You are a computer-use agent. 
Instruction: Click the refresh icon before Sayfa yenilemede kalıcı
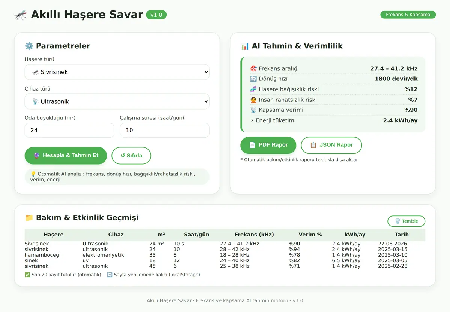[x=109, y=275]
